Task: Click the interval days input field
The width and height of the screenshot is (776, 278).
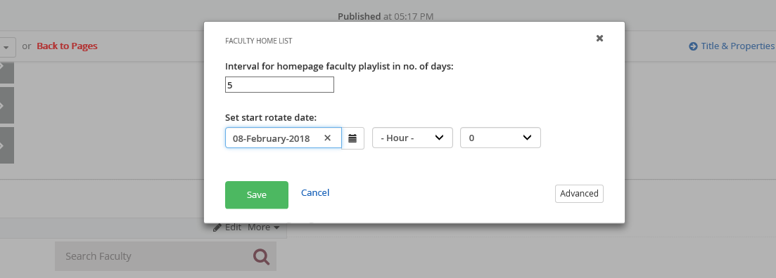Action: click(x=279, y=84)
